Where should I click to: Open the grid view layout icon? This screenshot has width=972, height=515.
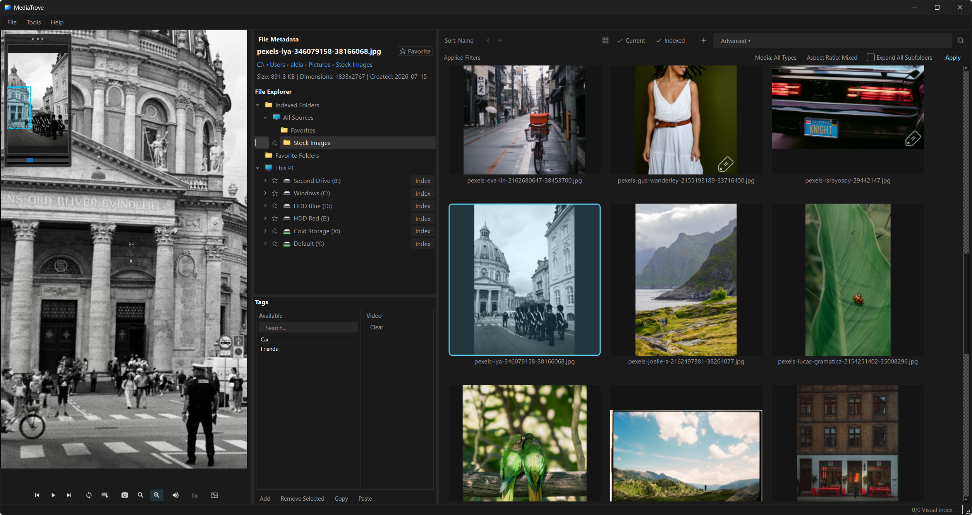605,41
